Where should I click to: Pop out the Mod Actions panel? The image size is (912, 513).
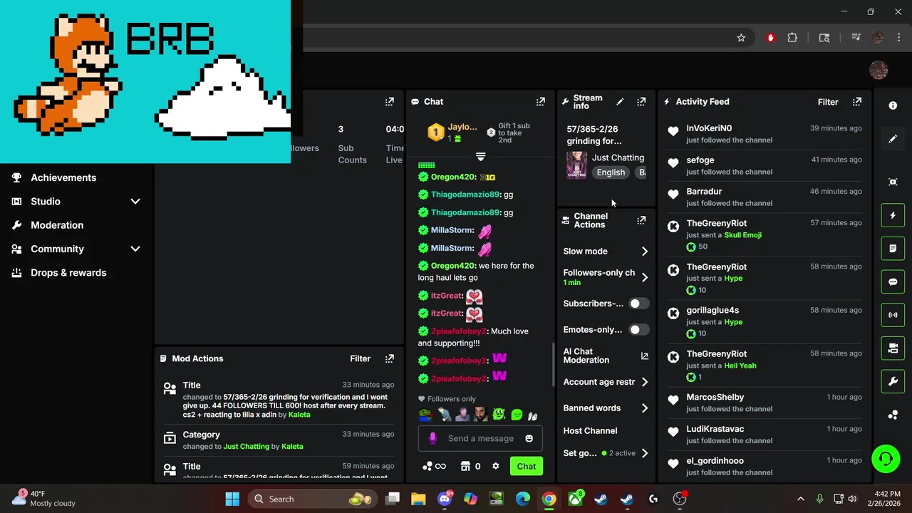point(390,358)
